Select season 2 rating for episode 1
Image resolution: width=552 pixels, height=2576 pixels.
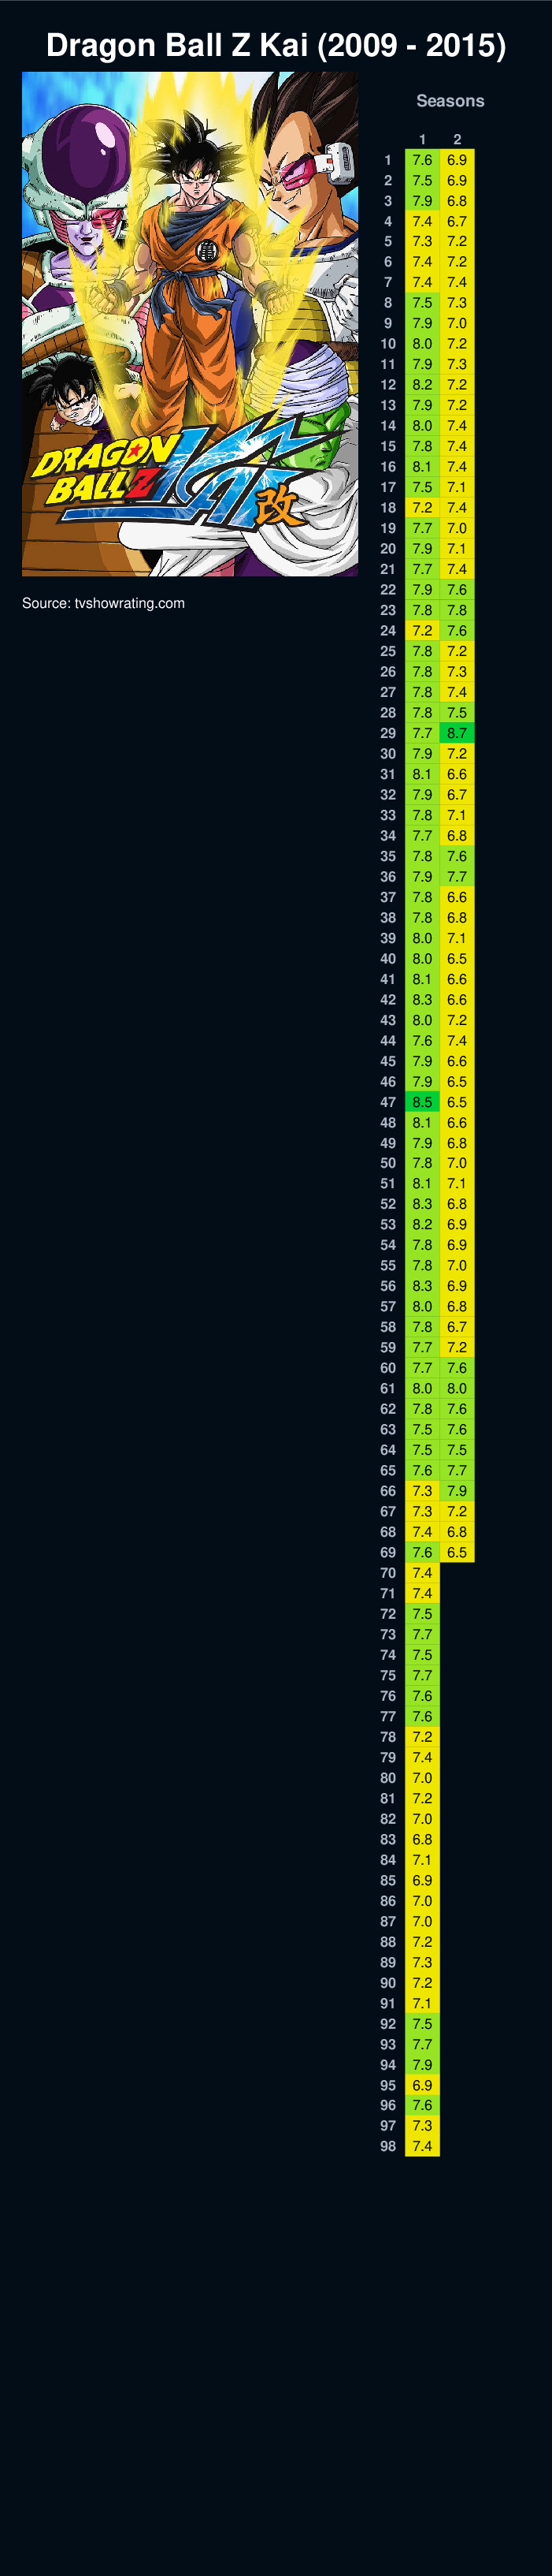tap(458, 160)
